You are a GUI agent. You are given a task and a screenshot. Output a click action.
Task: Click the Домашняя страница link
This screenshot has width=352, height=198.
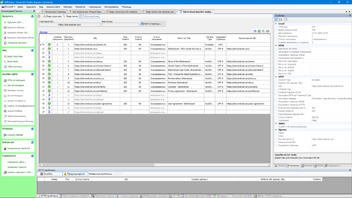click(x=17, y=167)
